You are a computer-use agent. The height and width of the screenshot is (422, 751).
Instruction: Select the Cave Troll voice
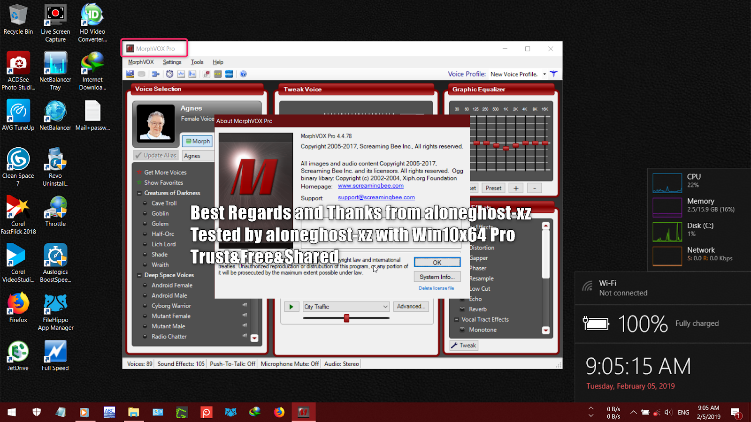(164, 203)
